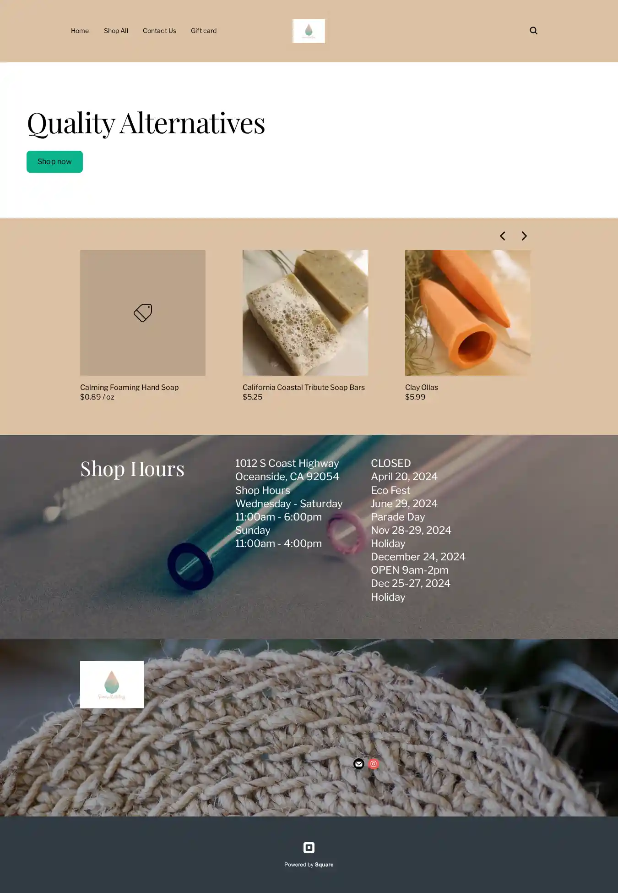Screen dimensions: 618x893
Task: Show previous products with left chevron
Action: (x=502, y=236)
